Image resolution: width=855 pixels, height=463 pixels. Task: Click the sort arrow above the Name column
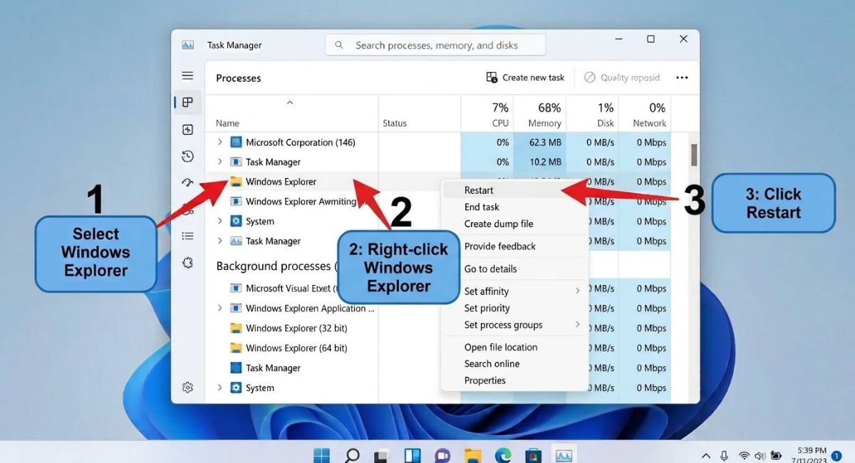click(290, 103)
